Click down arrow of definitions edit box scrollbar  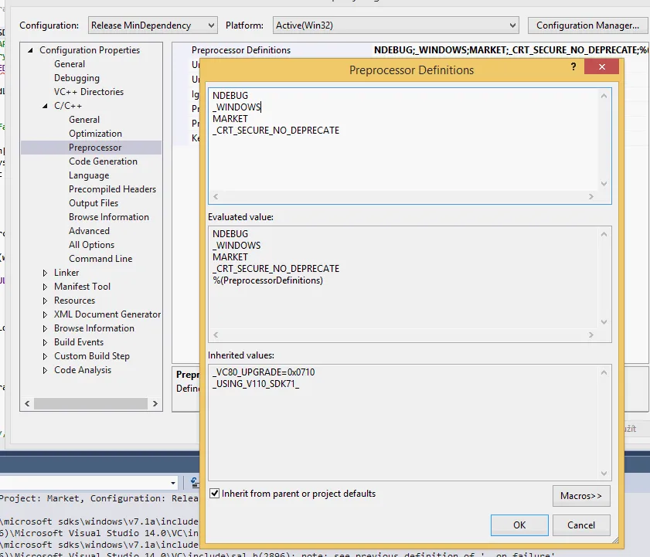pos(604,184)
